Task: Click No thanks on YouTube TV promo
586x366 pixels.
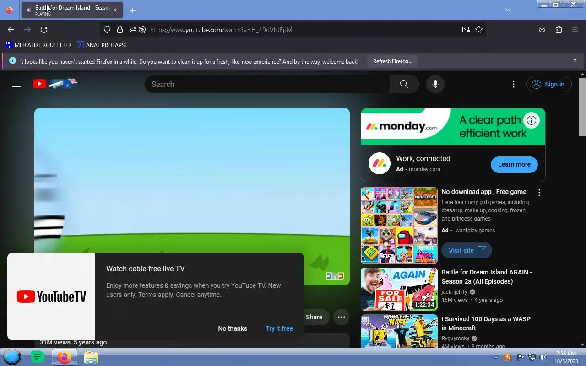Action: pyautogui.click(x=233, y=328)
